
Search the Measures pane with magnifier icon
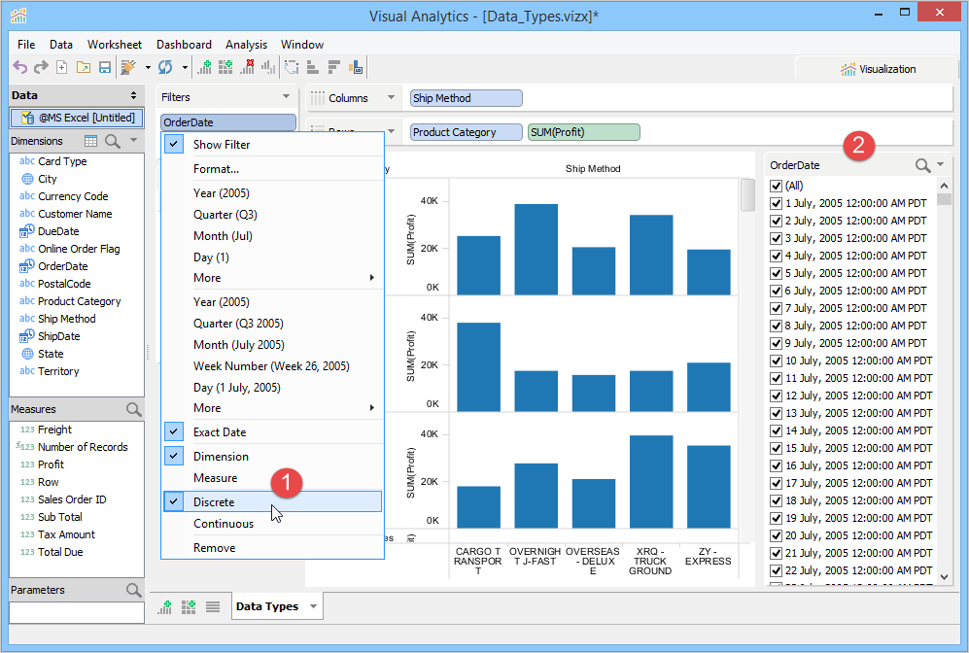(x=134, y=409)
